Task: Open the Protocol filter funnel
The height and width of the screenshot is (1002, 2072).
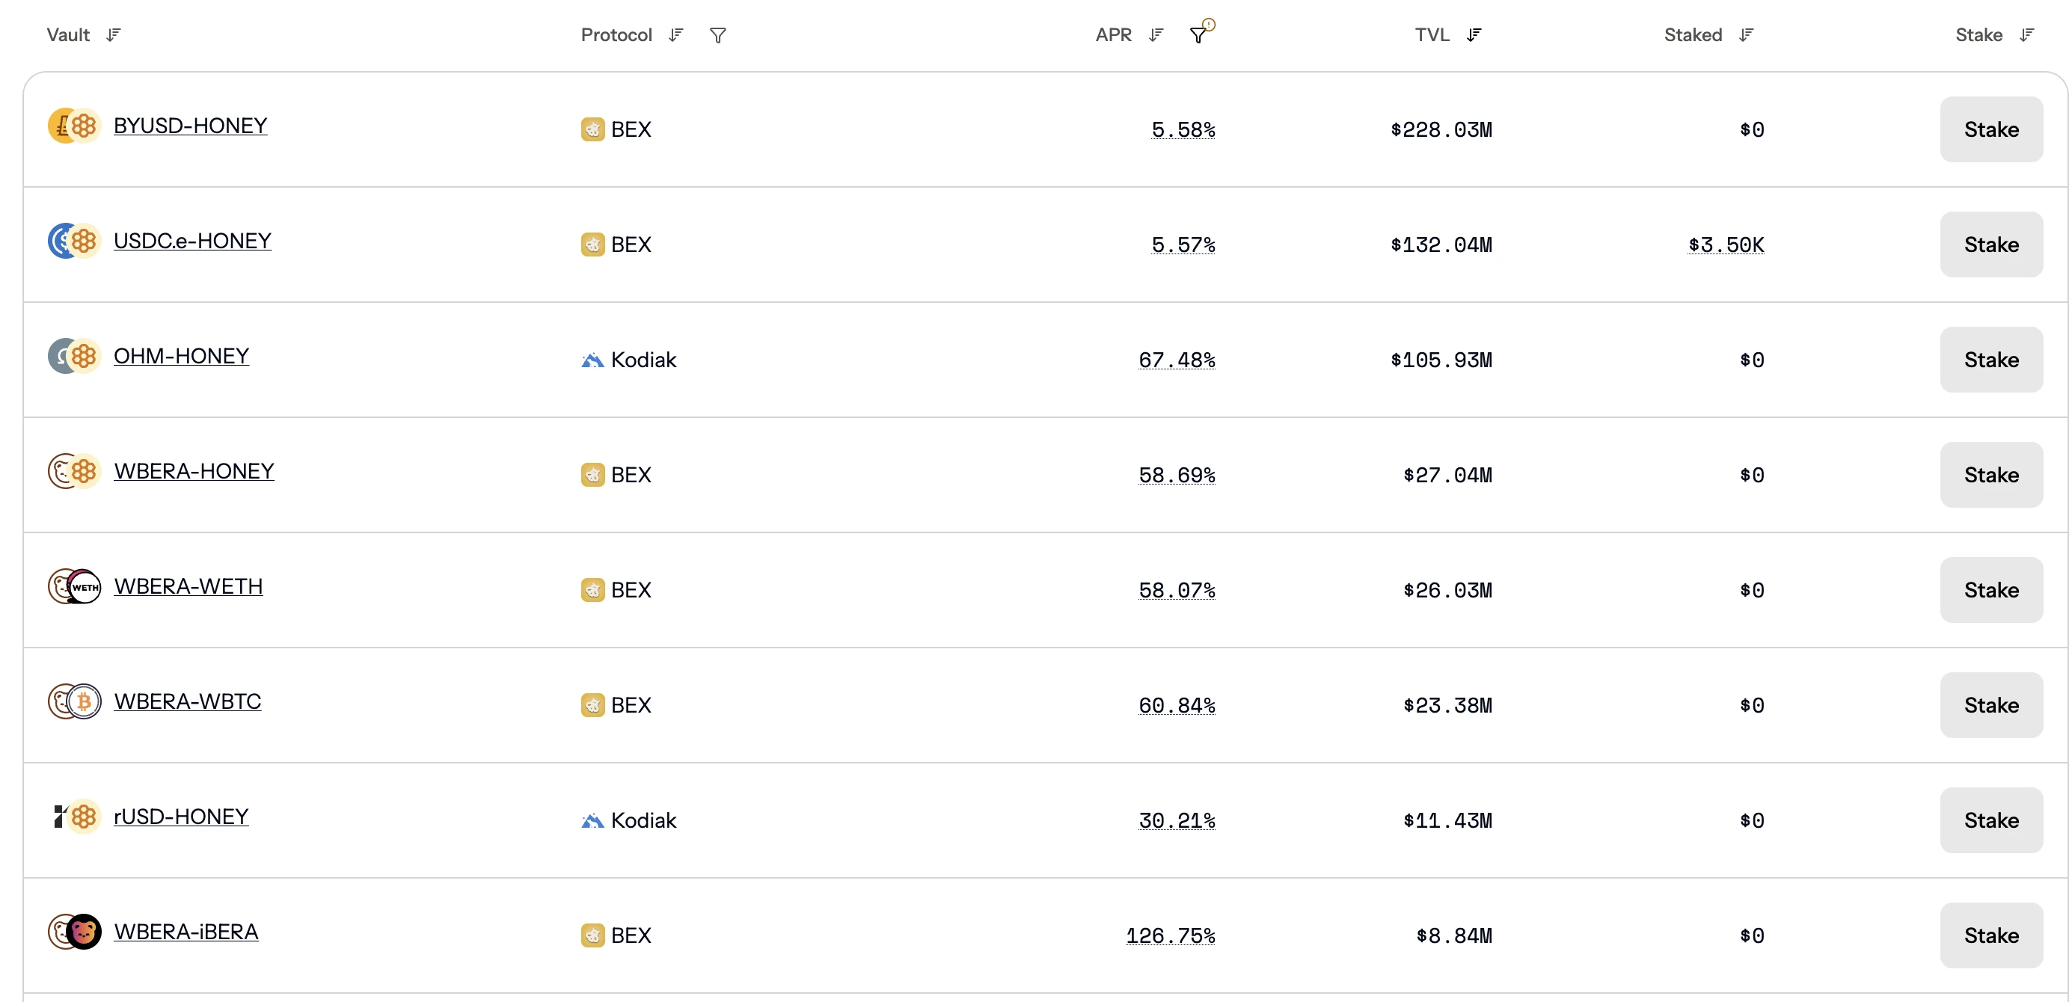Action: [x=717, y=35]
